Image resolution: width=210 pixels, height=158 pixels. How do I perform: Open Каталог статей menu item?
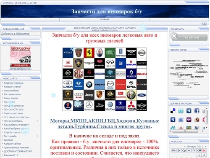pyautogui.click(x=13, y=87)
